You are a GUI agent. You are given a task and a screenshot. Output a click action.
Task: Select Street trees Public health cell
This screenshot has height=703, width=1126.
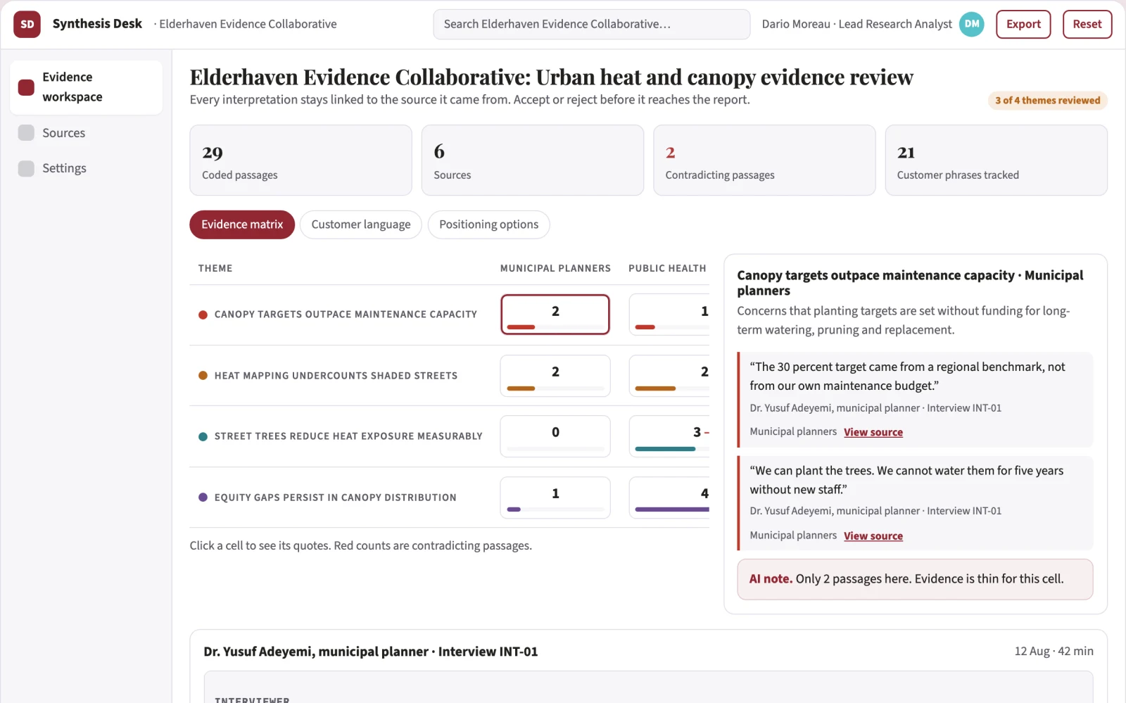point(669,436)
